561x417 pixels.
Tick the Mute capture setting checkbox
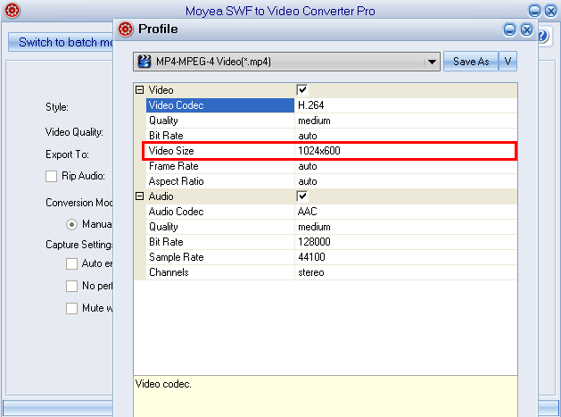click(x=71, y=308)
